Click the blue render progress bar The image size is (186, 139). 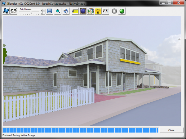coord(80,130)
